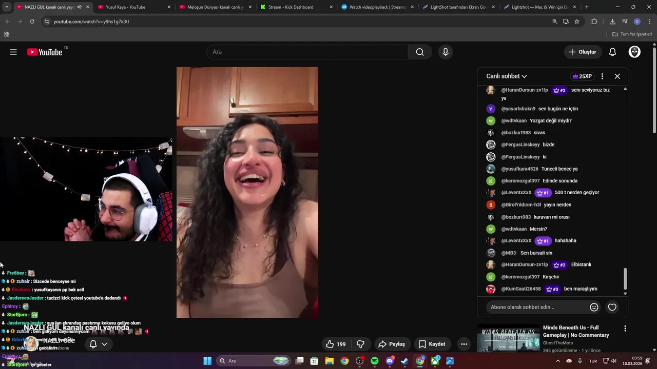Click @MB3- message 'Sen bursali sin'
657x369 pixels.
pos(536,253)
